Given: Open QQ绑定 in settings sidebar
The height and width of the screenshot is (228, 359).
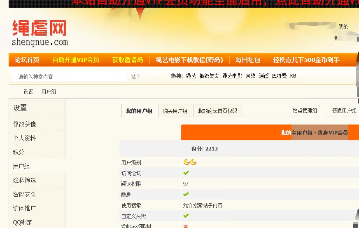Looking at the screenshot, I should pyautogui.click(x=23, y=222).
